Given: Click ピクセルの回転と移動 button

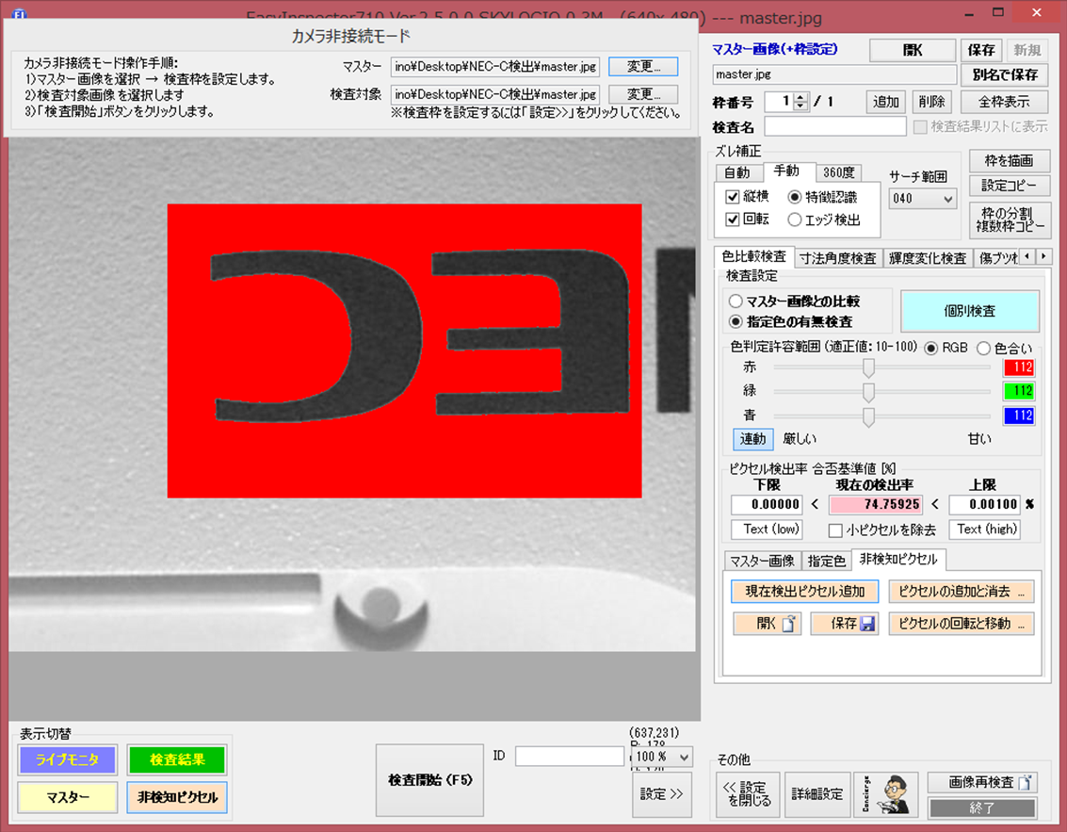Looking at the screenshot, I should [x=961, y=624].
